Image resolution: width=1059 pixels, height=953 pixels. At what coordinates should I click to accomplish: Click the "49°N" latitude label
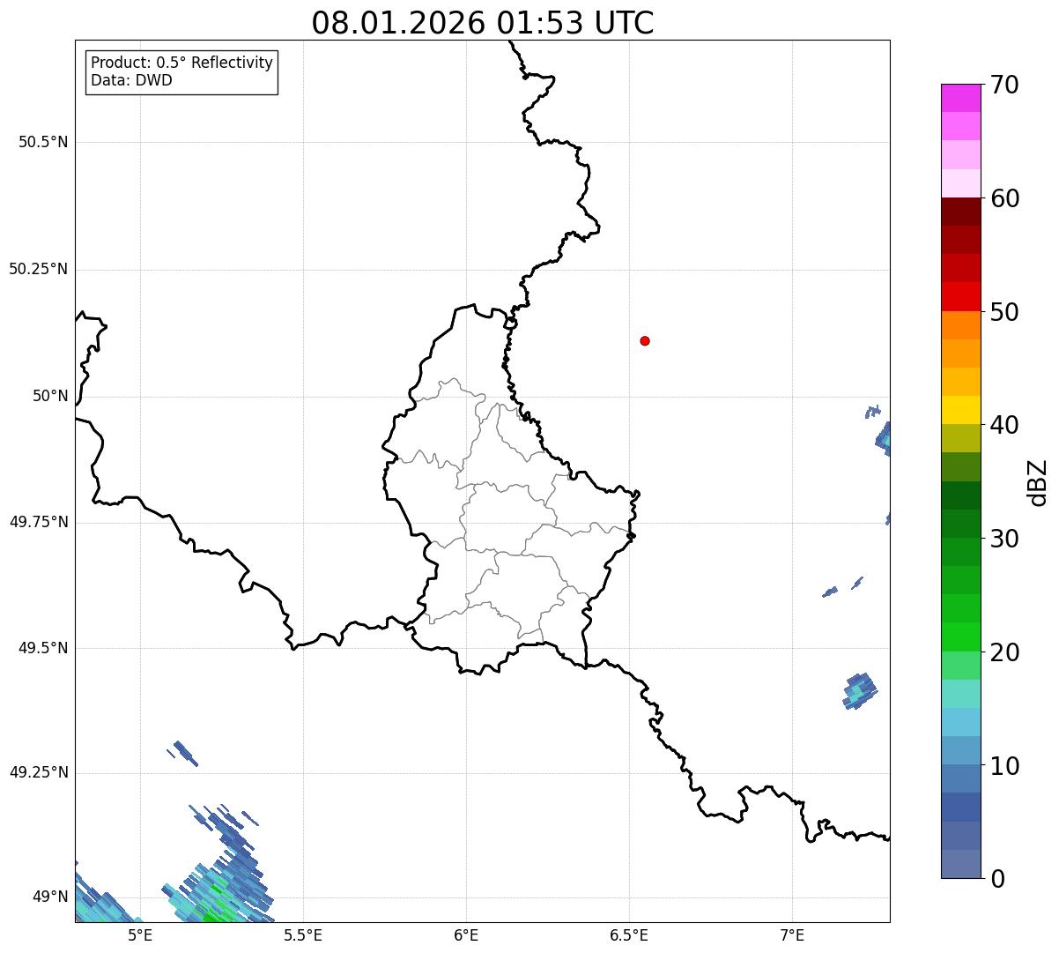[50, 897]
